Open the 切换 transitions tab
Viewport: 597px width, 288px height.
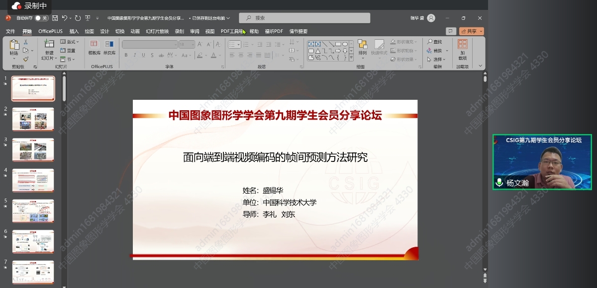pos(120,31)
